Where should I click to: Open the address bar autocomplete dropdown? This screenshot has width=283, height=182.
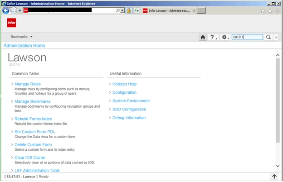click(122, 10)
